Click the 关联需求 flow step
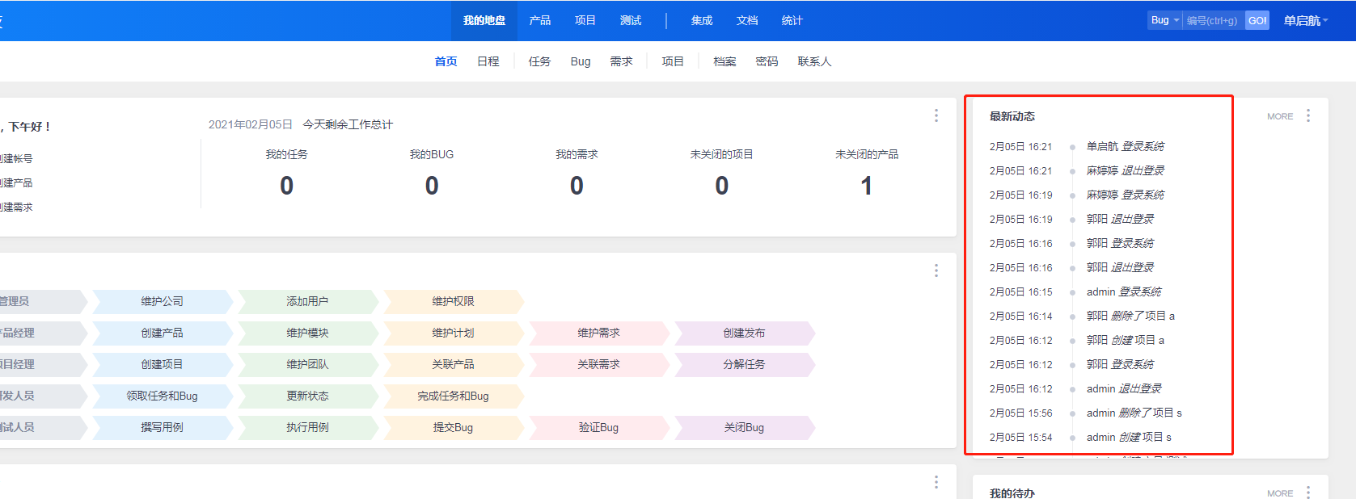 tap(599, 364)
